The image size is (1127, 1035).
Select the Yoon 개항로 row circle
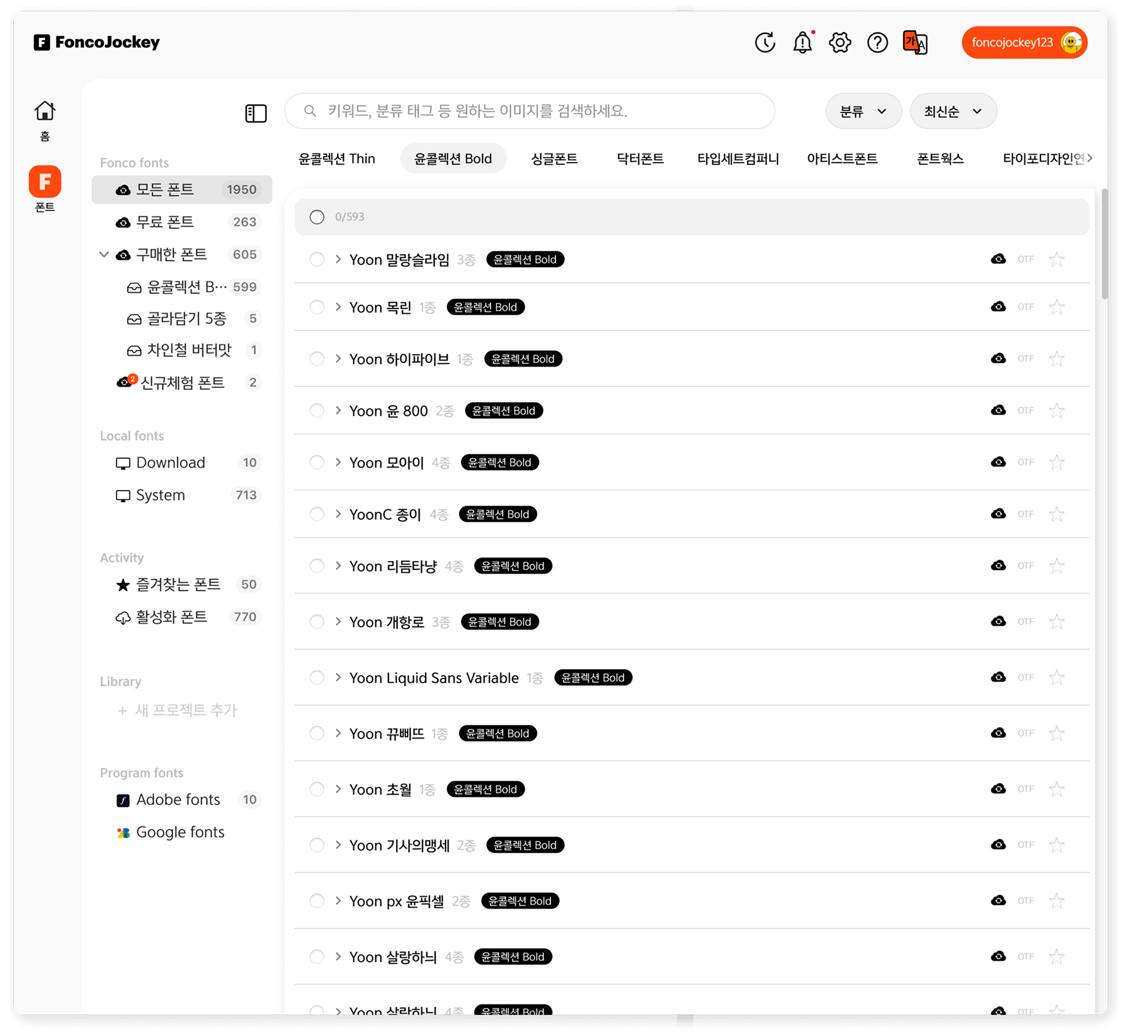pyautogui.click(x=316, y=622)
